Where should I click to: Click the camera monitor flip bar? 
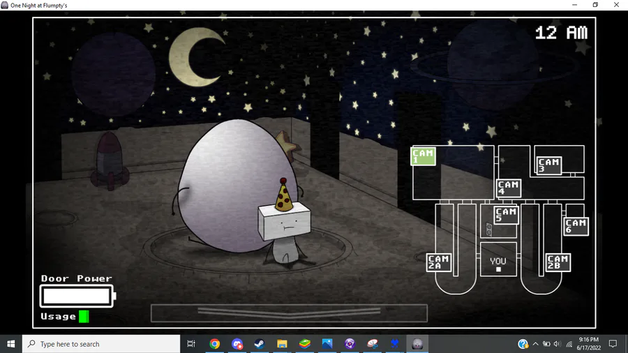(x=289, y=313)
